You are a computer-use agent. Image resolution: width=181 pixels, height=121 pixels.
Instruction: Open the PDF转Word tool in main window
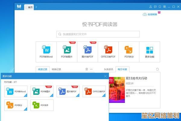46,52
